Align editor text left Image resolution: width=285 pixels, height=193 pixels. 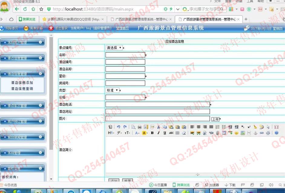pos(192,127)
